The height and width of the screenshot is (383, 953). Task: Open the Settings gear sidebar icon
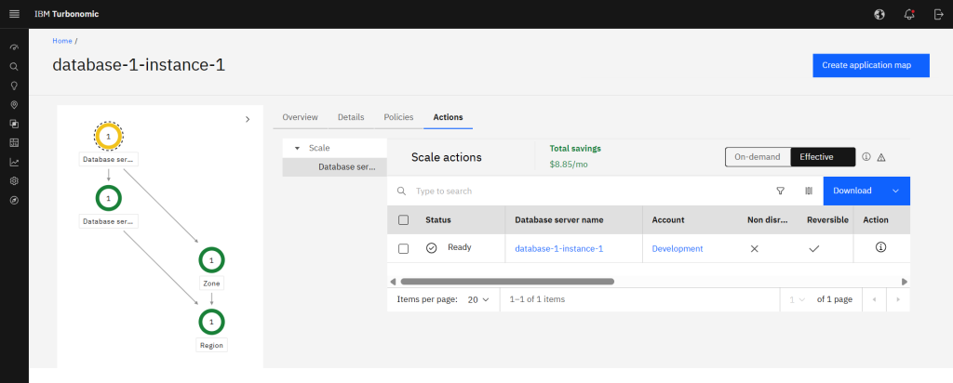coord(15,181)
